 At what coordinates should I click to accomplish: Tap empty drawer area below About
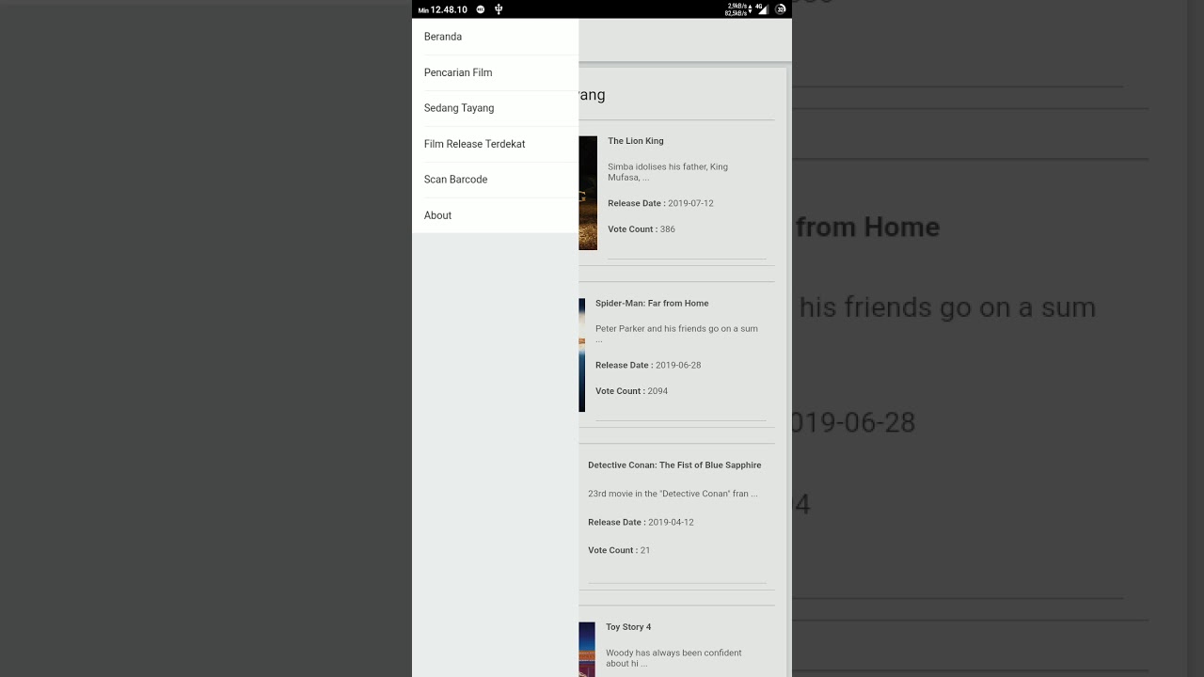(x=495, y=455)
